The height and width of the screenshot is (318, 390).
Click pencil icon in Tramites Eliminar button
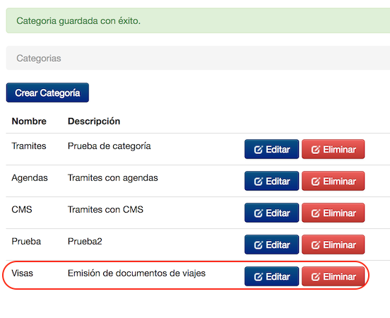(315, 150)
